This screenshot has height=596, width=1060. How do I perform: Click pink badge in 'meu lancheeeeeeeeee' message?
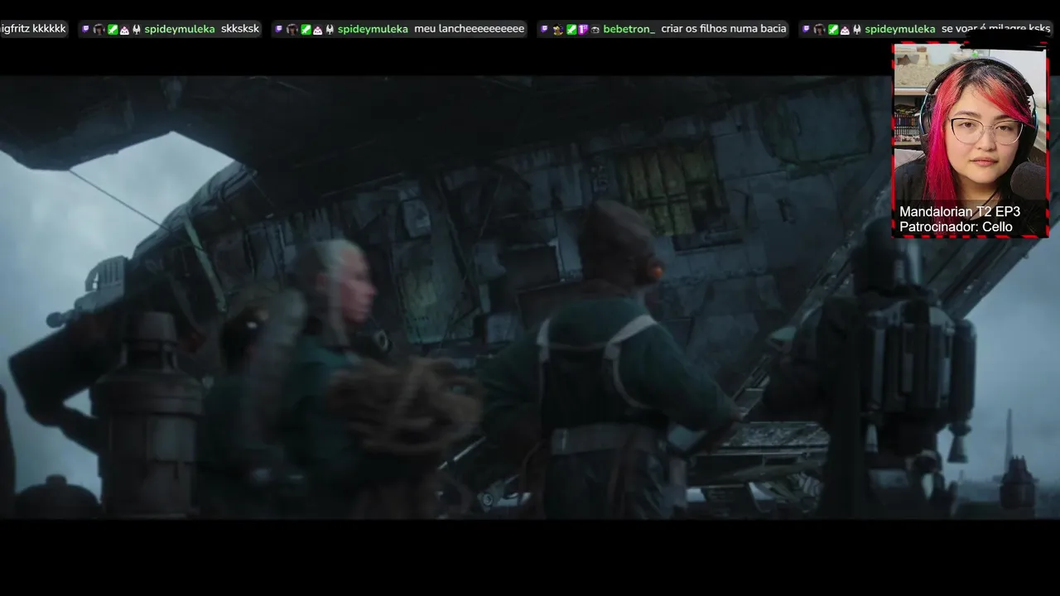(317, 30)
